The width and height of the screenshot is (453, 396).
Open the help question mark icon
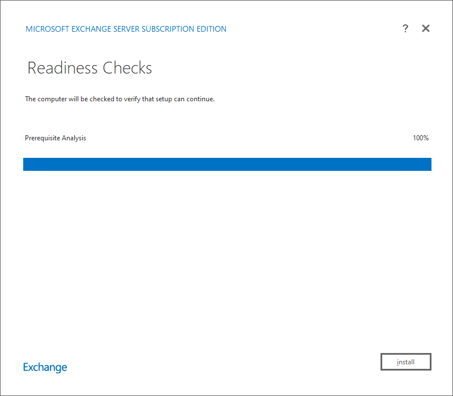405,28
